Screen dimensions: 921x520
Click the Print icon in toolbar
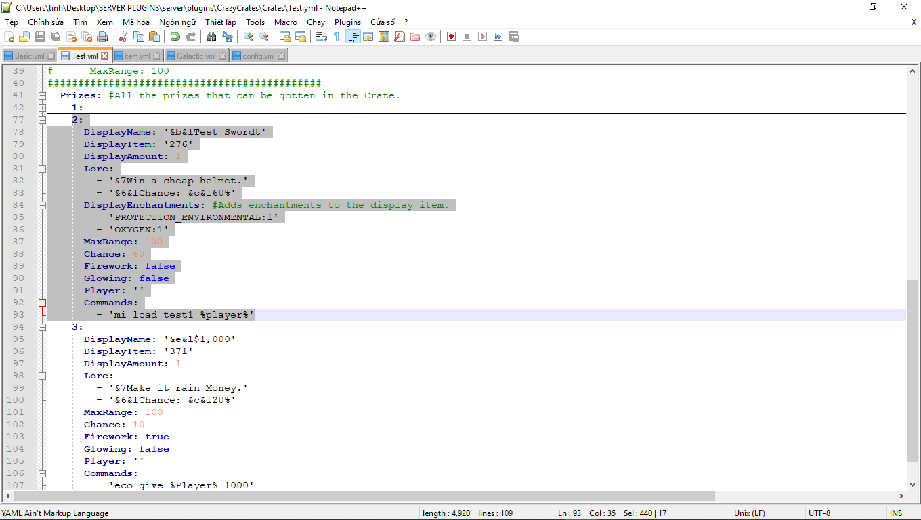(x=101, y=37)
